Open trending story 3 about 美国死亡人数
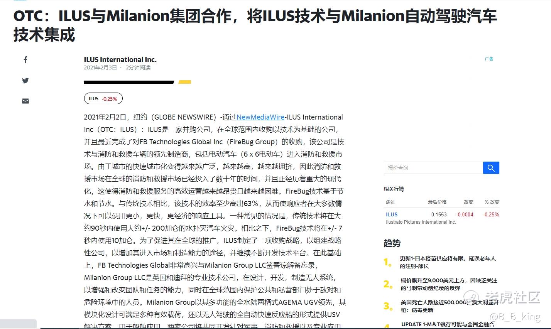Image resolution: width=551 pixels, height=329 pixels. pos(450,306)
